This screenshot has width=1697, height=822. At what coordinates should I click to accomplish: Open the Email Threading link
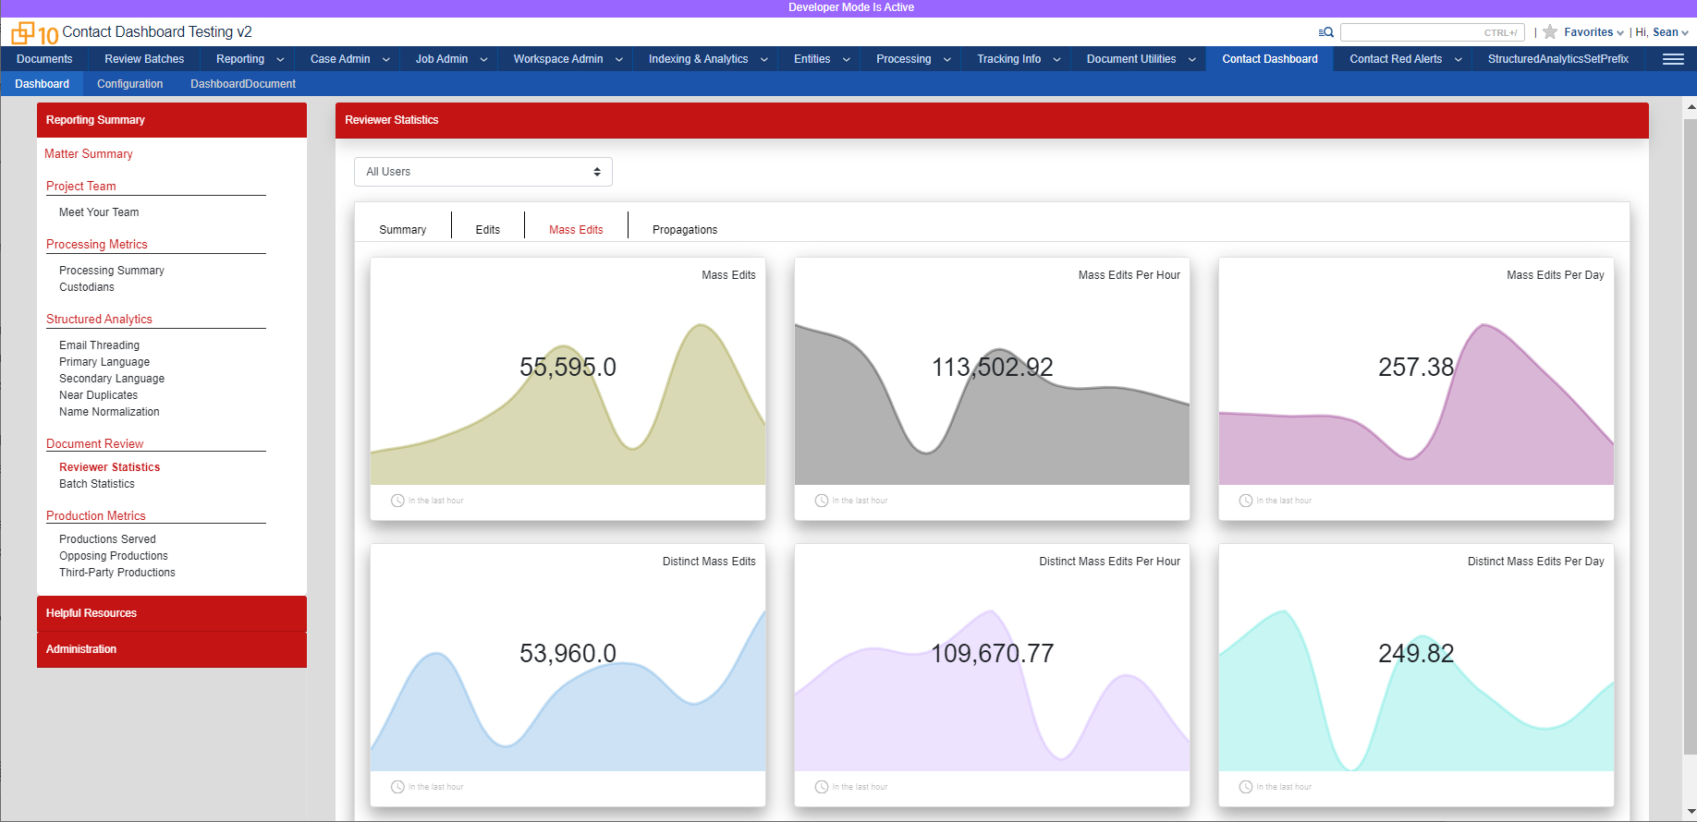pyautogui.click(x=99, y=345)
